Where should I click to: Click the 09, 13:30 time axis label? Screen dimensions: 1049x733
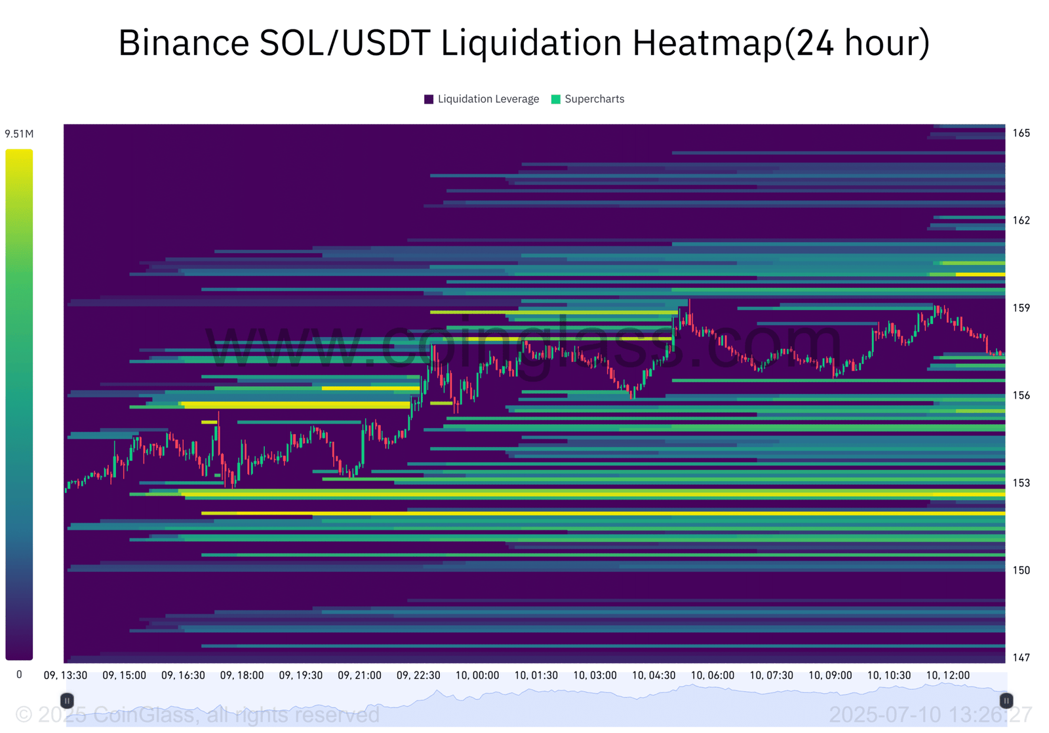coord(66,675)
